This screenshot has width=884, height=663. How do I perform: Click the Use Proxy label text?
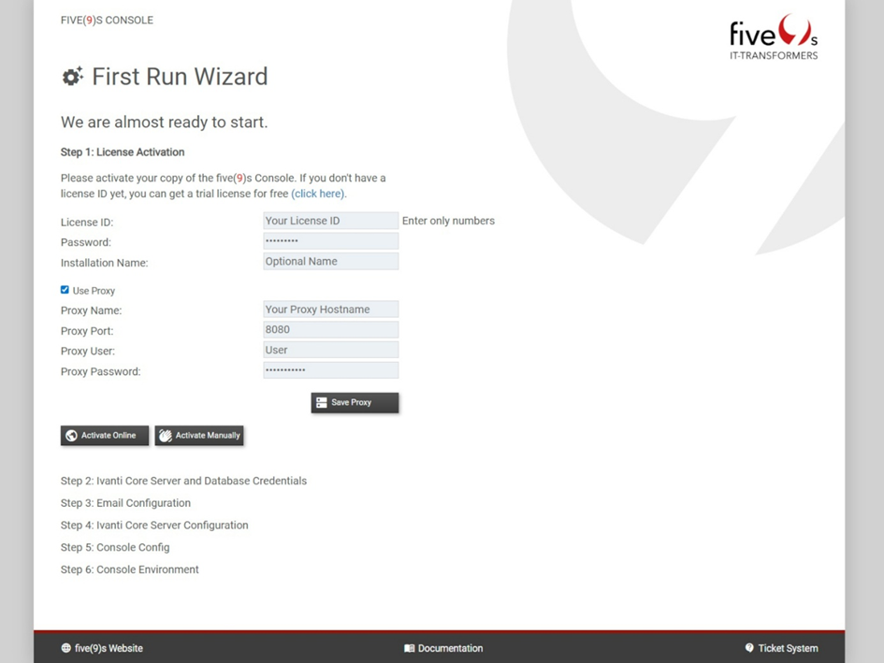[x=94, y=291]
